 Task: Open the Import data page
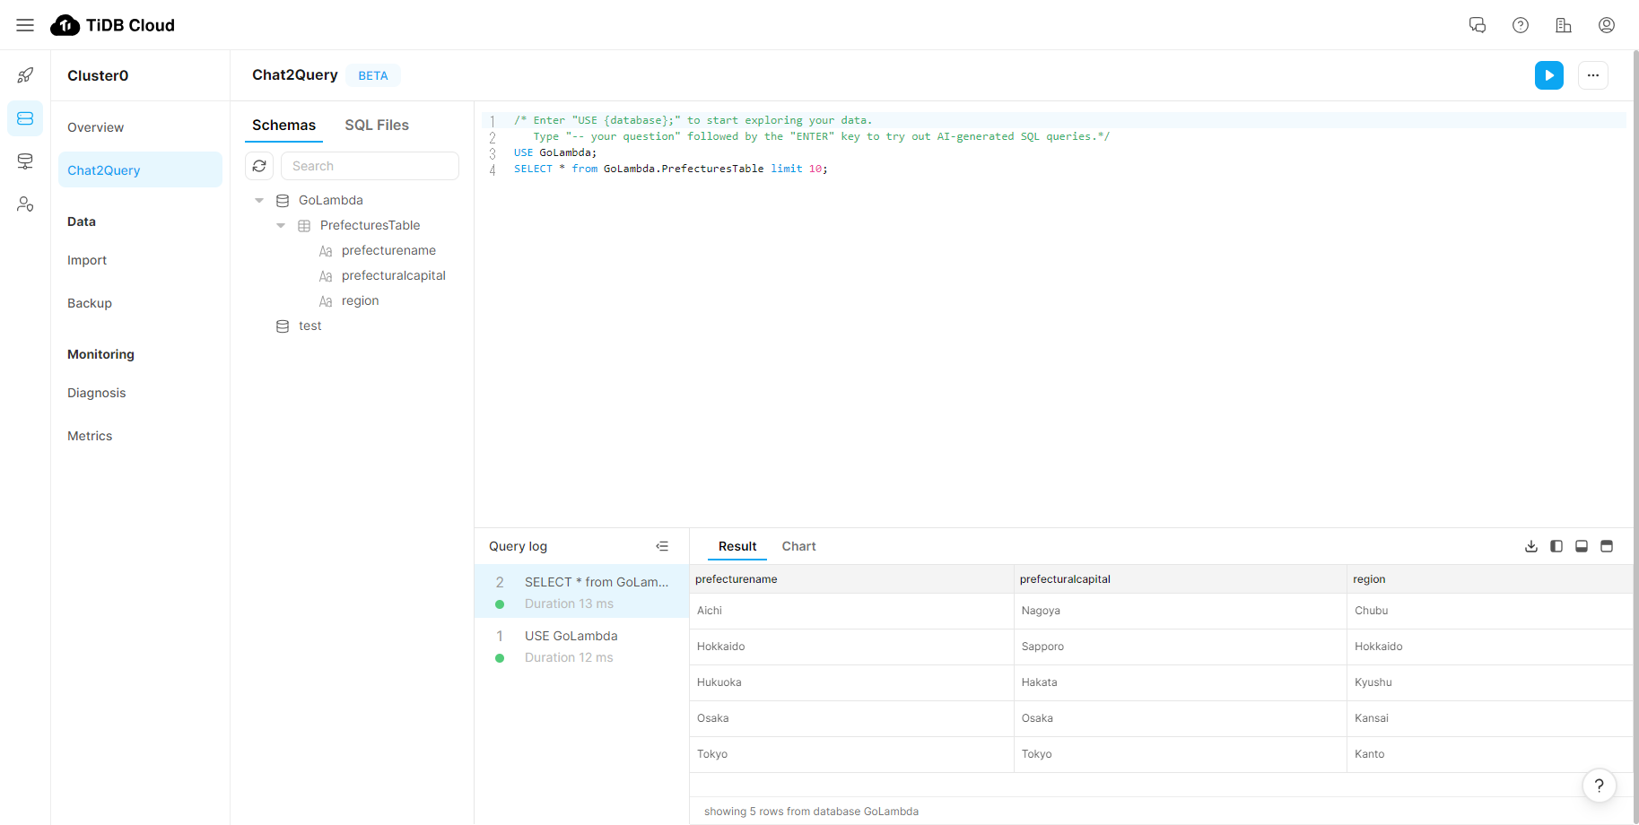point(87,260)
